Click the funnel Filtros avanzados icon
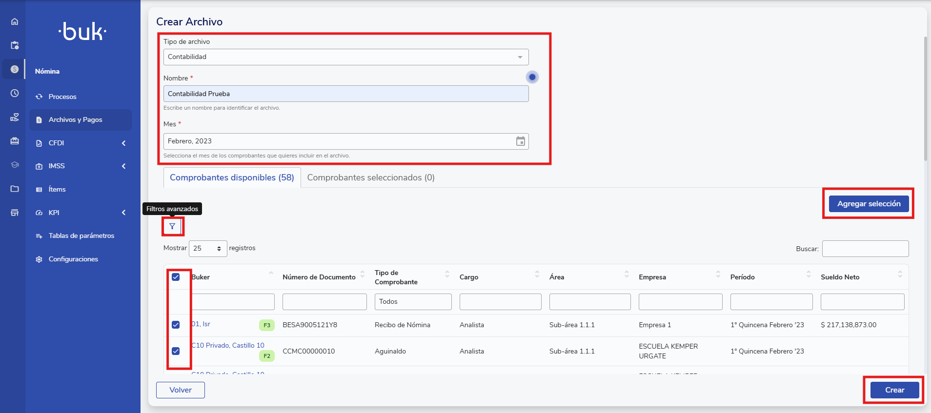 [172, 226]
